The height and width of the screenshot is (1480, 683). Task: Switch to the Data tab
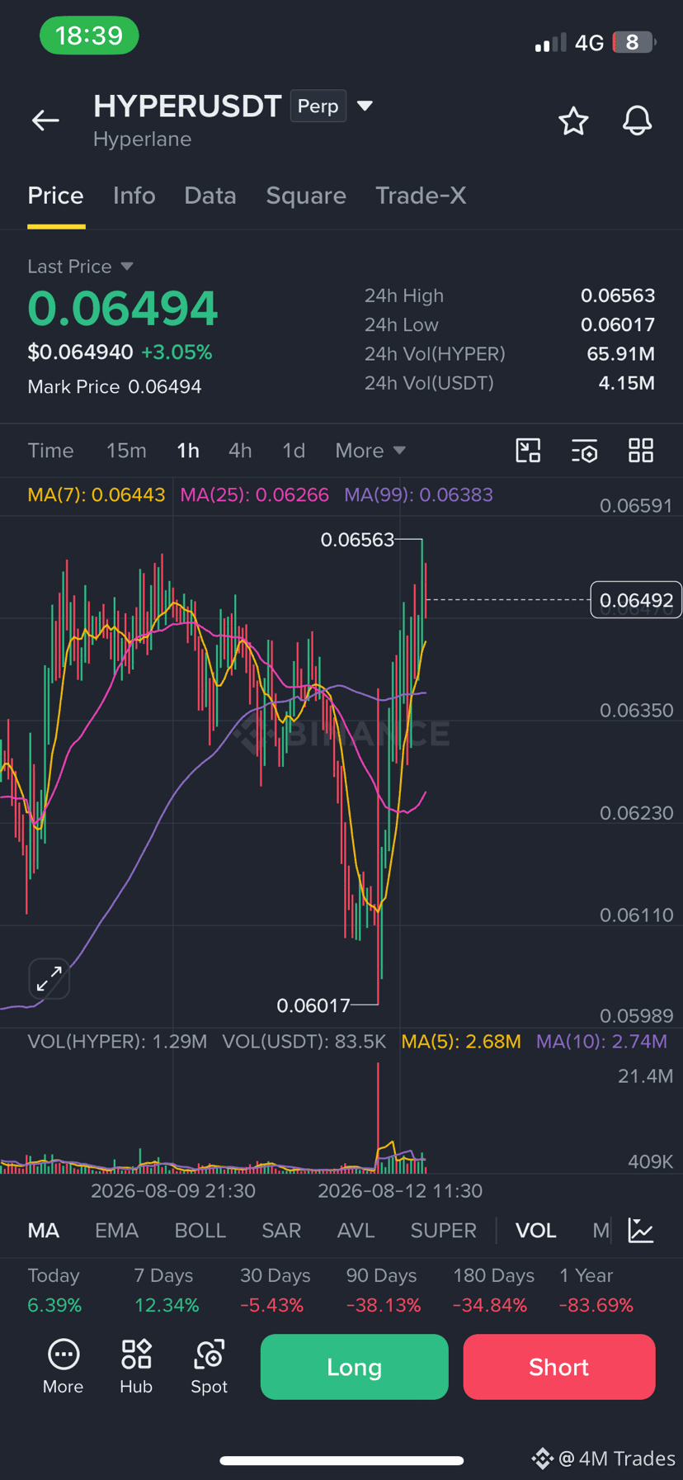click(x=210, y=196)
